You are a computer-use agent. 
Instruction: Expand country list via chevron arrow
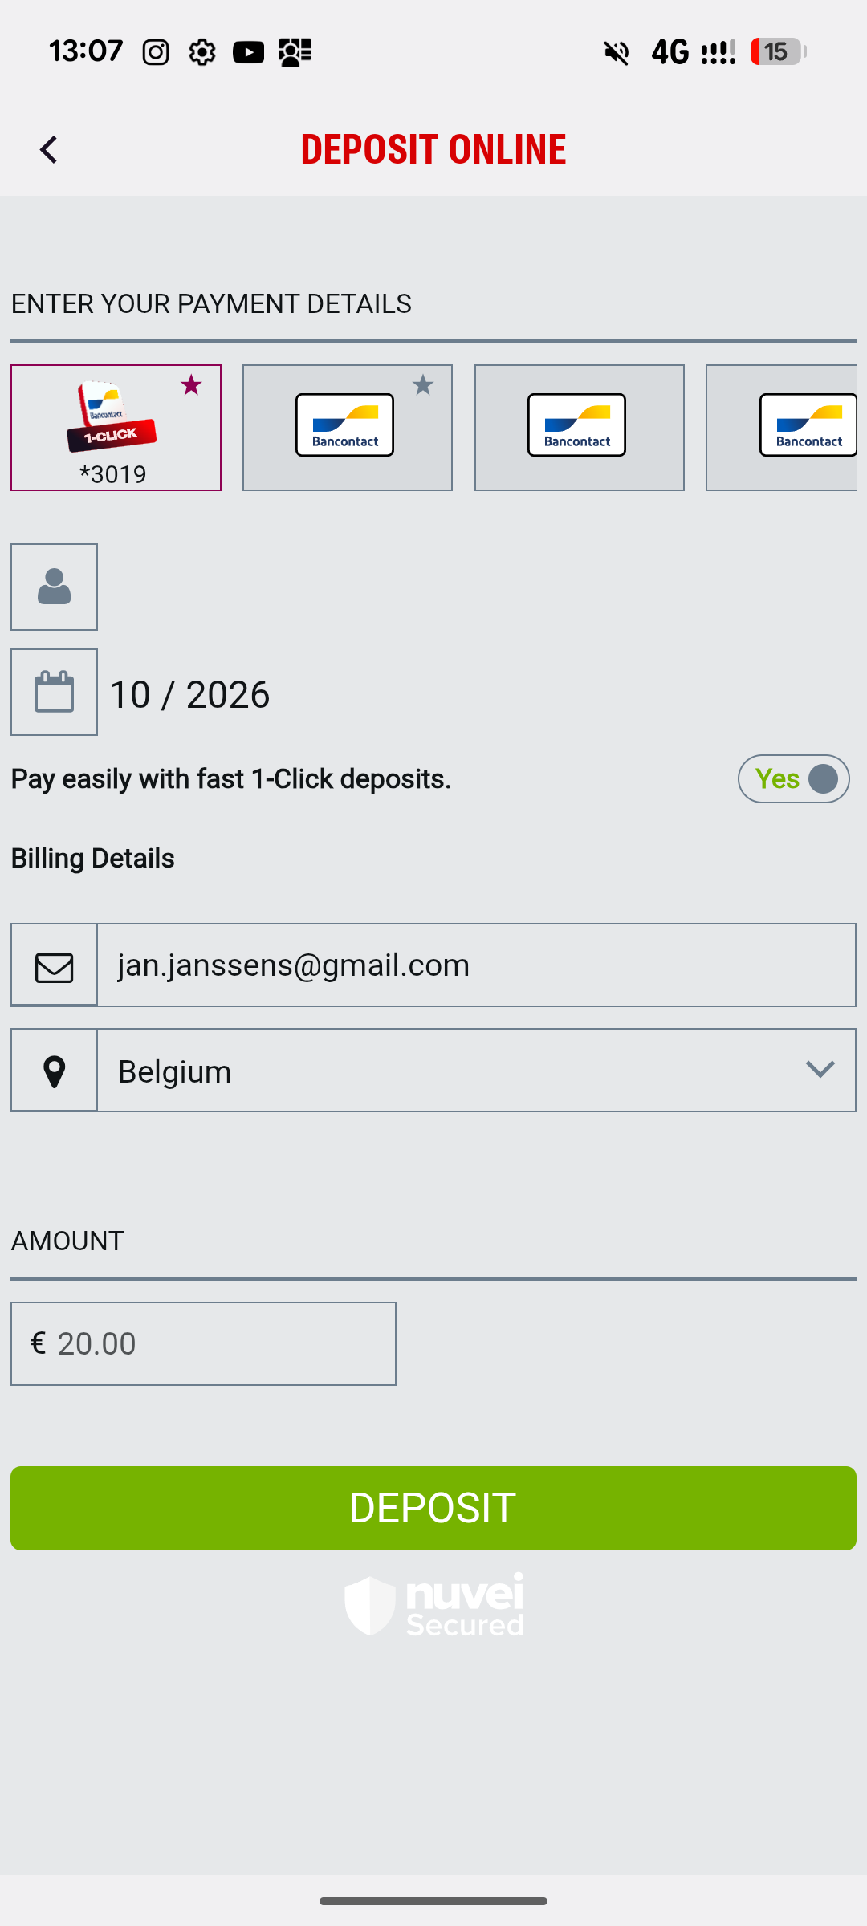point(820,1070)
